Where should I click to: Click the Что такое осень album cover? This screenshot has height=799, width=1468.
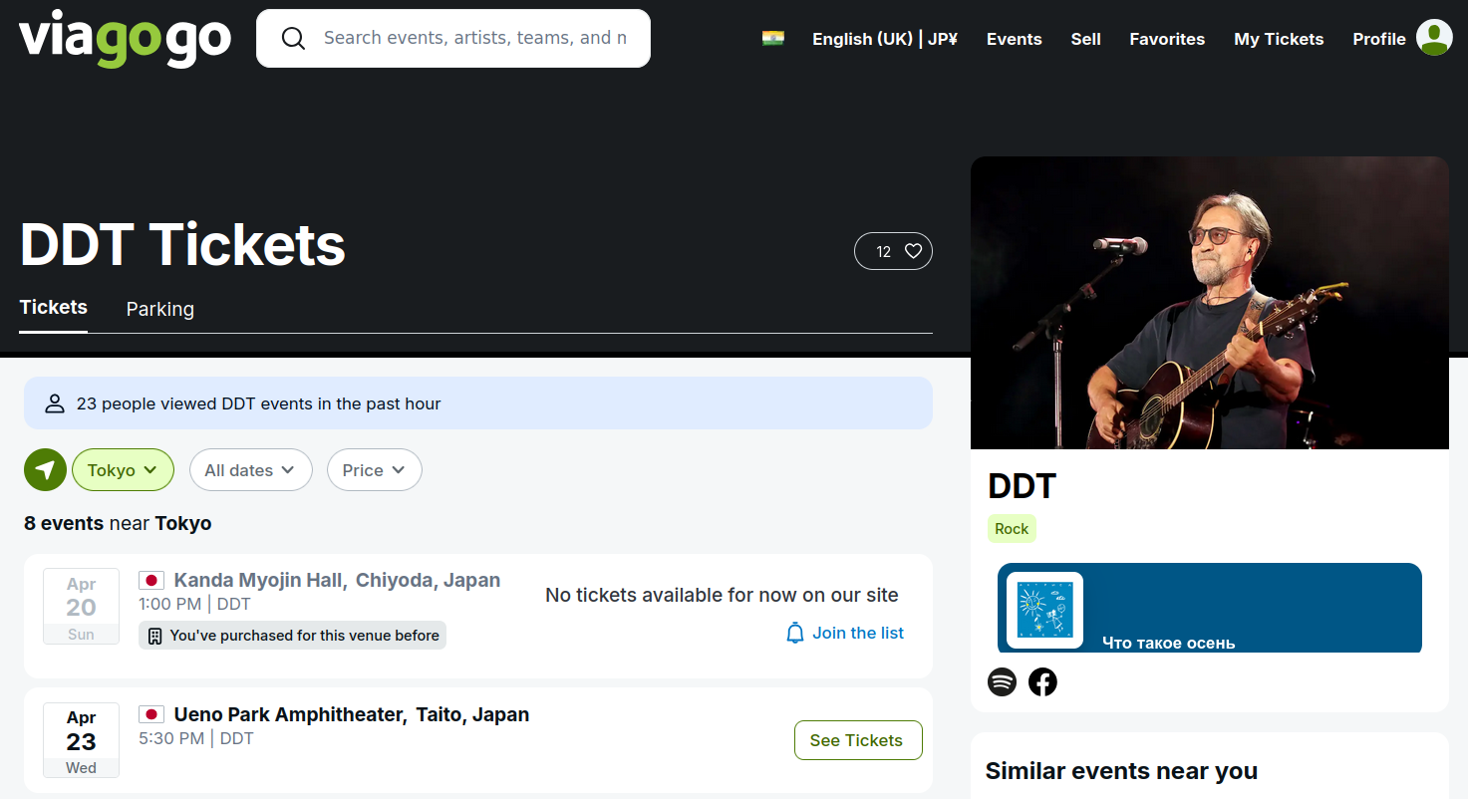click(1044, 611)
